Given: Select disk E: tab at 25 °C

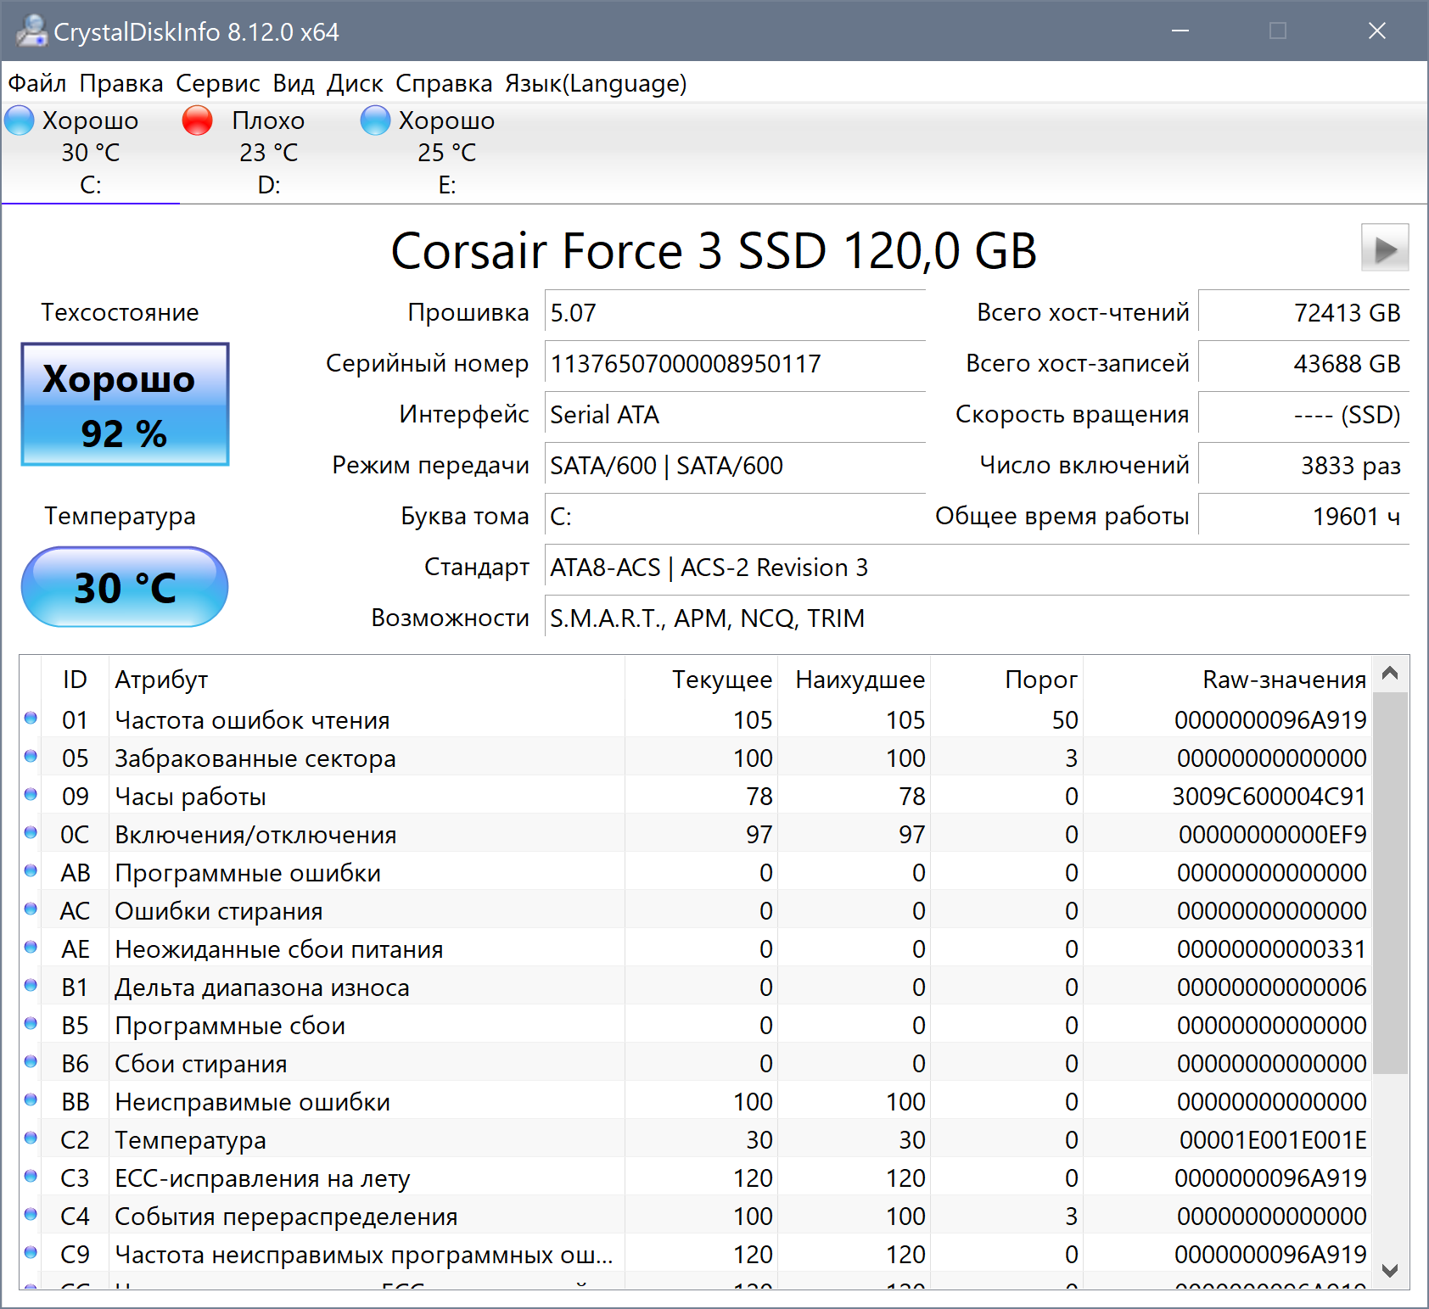Looking at the screenshot, I should point(446,153).
